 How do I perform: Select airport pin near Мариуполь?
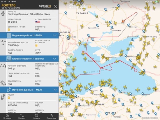tap(132, 39)
